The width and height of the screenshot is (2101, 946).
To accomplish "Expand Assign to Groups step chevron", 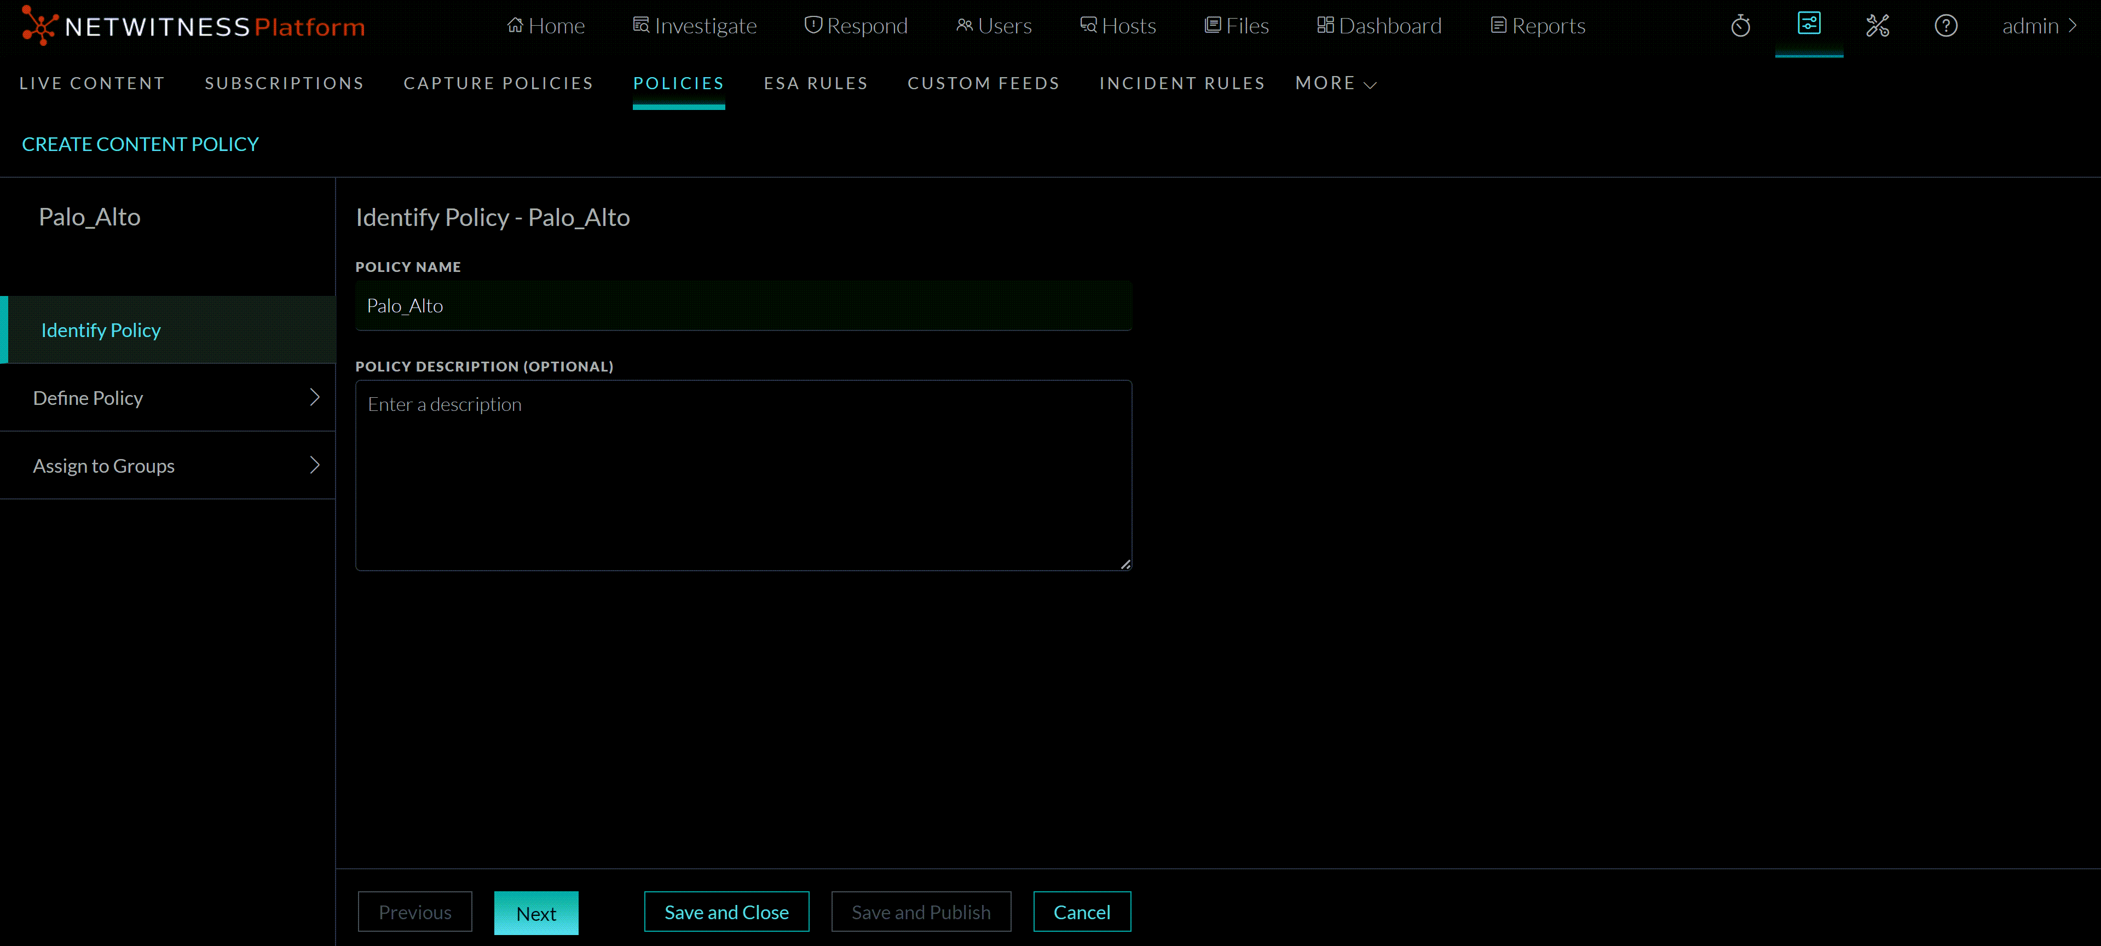I will click(315, 465).
